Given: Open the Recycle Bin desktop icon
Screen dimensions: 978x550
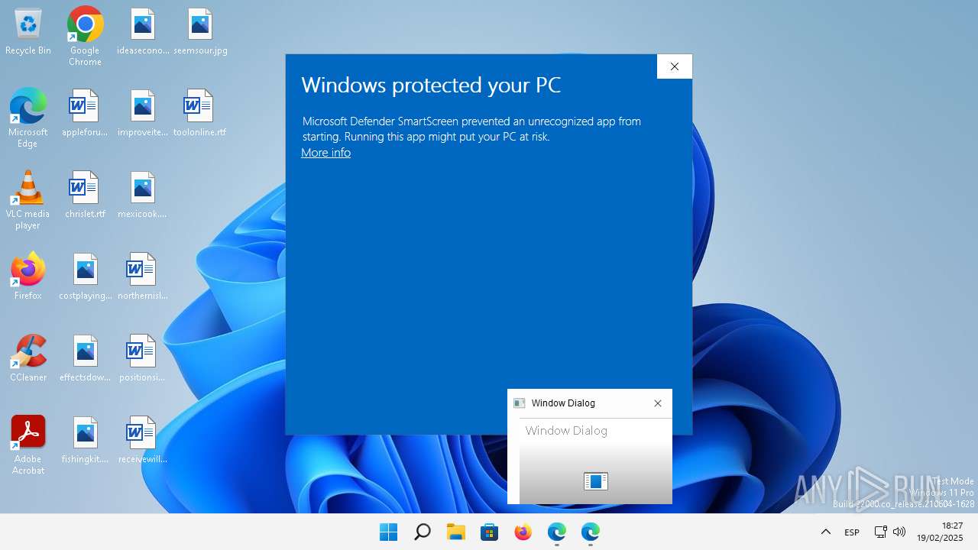Looking at the screenshot, I should click(28, 32).
